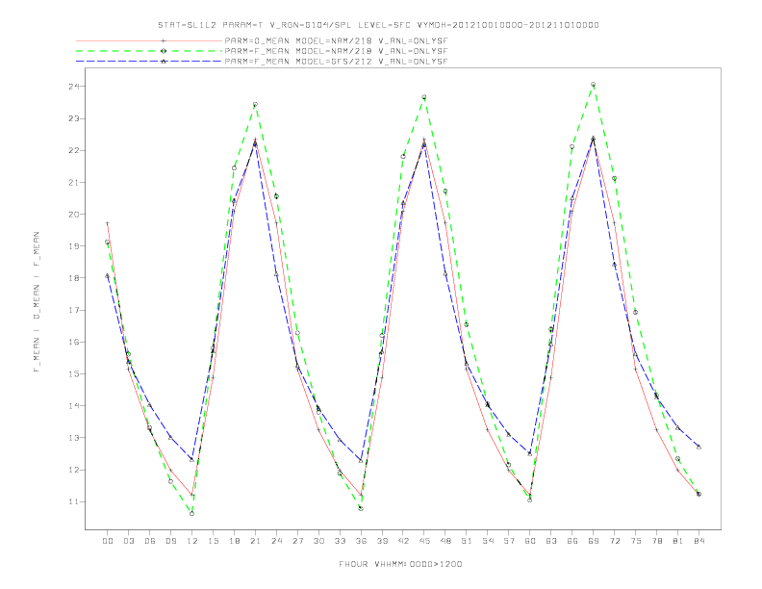Image resolution: width=762 pixels, height=589 pixels.
Task: Click x-axis forecast hour label 06
Action: [150, 541]
